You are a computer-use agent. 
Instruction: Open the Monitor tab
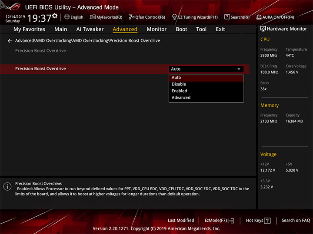pyautogui.click(x=156, y=29)
